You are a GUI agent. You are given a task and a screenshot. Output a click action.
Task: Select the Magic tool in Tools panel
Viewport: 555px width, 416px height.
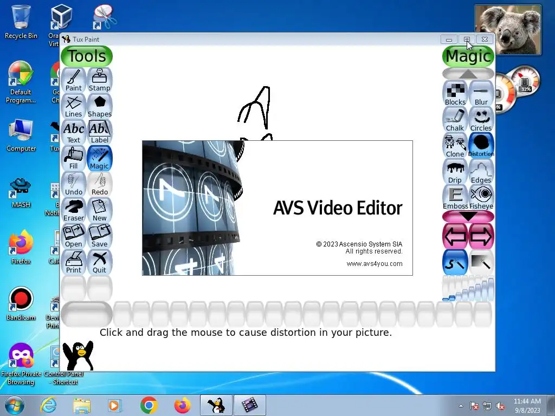[x=100, y=158]
